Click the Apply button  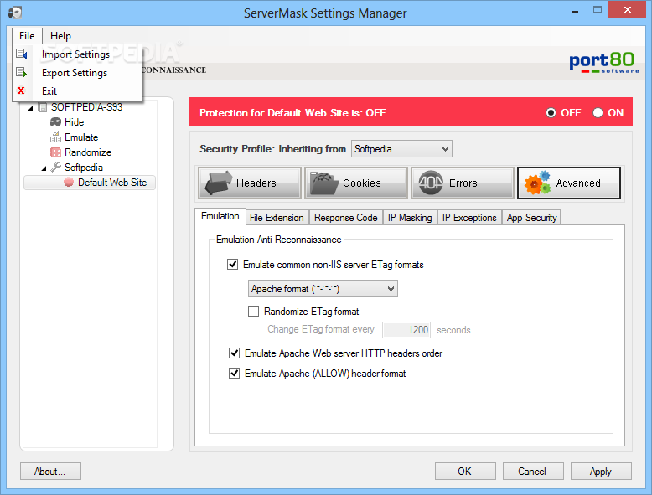(601, 472)
